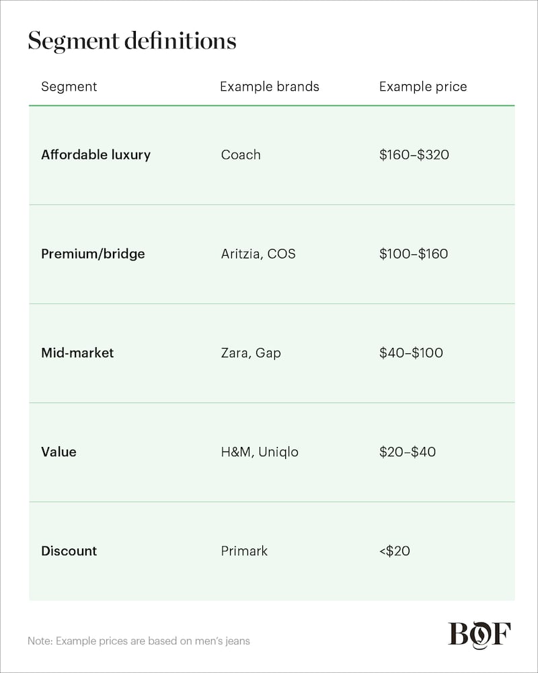Select the Segment column header
538x673 pixels.
click(x=69, y=87)
